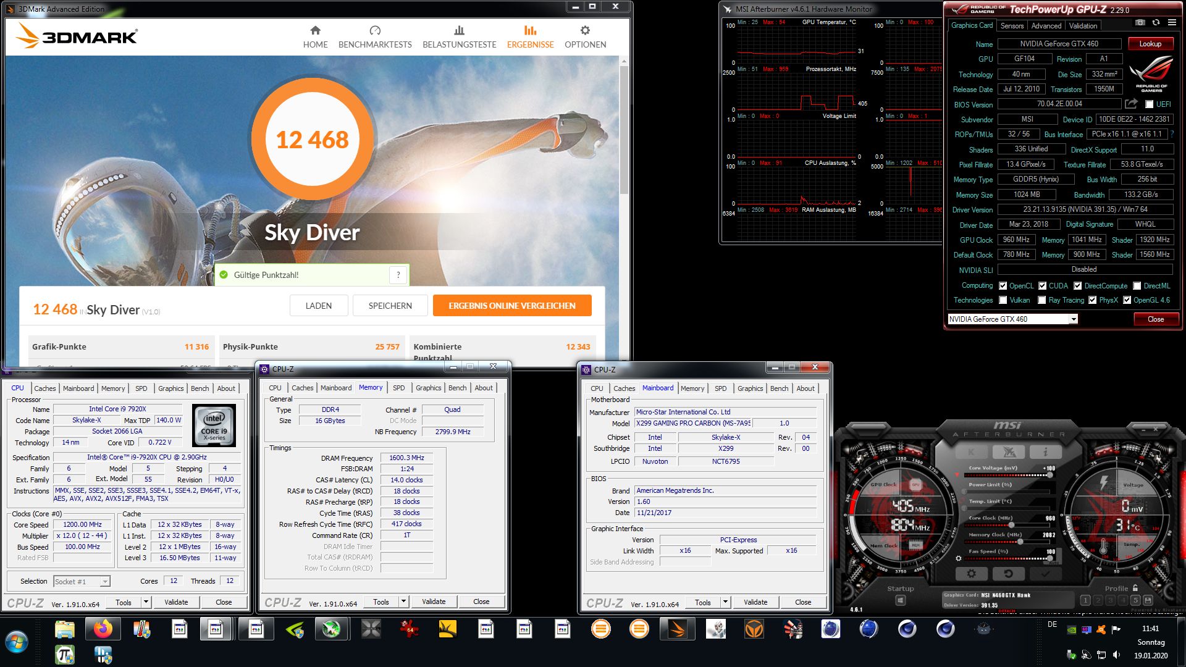This screenshot has height=667, width=1186.
Task: Open Caches tab in CPU-Z CPU window
Action: (x=44, y=388)
